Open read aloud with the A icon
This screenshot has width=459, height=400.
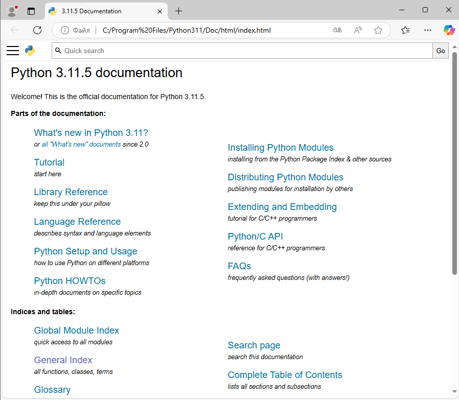358,30
